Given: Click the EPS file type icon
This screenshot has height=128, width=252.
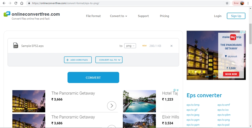Looking at the screenshot, I should tap(16, 46).
